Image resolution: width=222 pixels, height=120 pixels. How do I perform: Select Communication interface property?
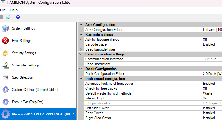(x=143, y=59)
